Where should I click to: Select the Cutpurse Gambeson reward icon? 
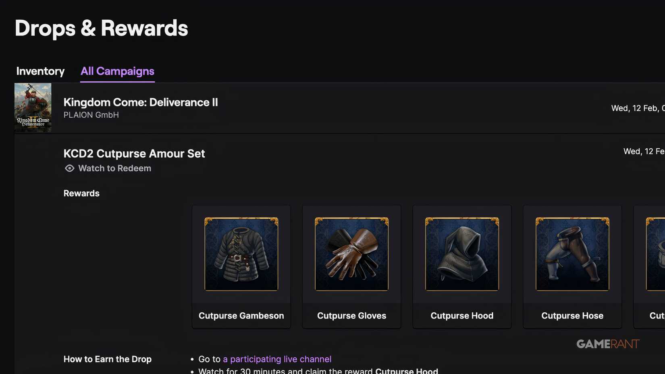(241, 254)
